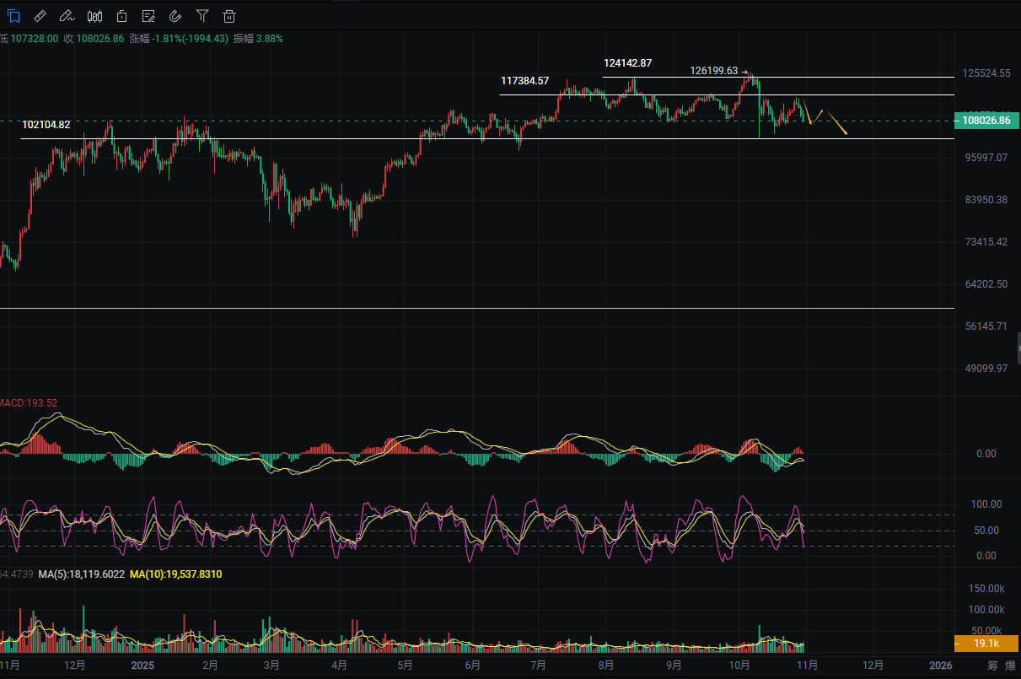The height and width of the screenshot is (679, 1021).
Task: Toggle the magnet snap mode
Action: tap(175, 15)
